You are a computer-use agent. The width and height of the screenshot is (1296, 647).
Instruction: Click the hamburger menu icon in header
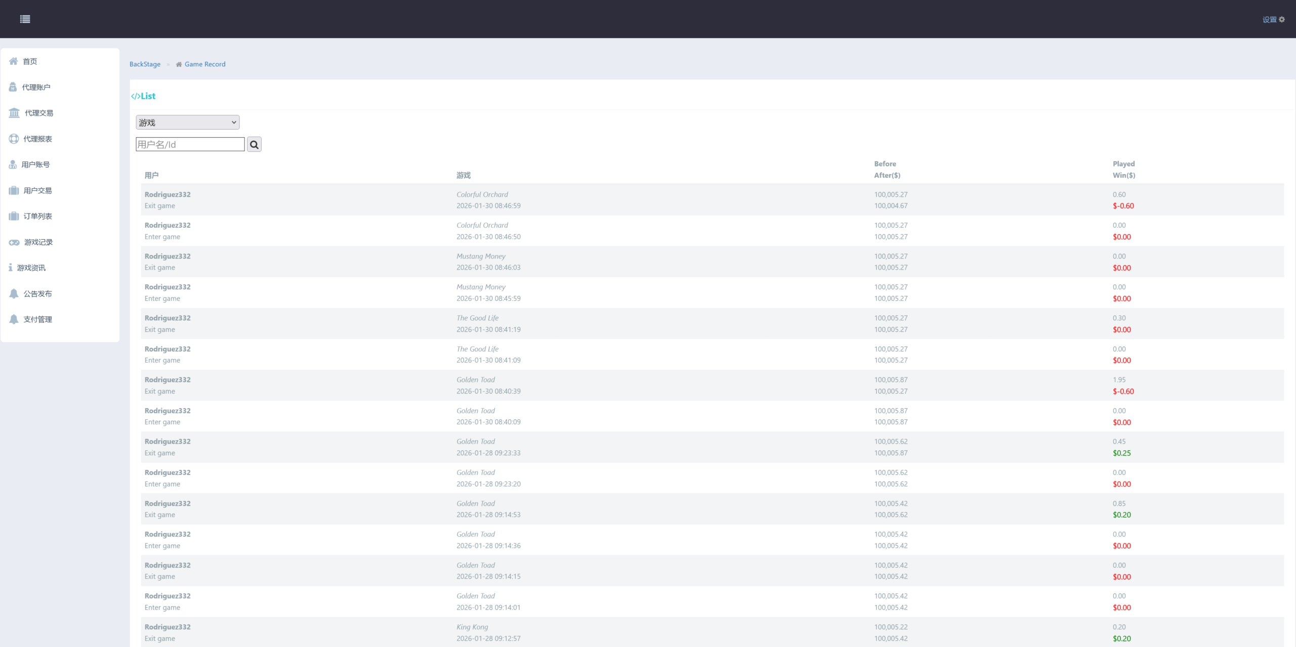click(x=25, y=19)
